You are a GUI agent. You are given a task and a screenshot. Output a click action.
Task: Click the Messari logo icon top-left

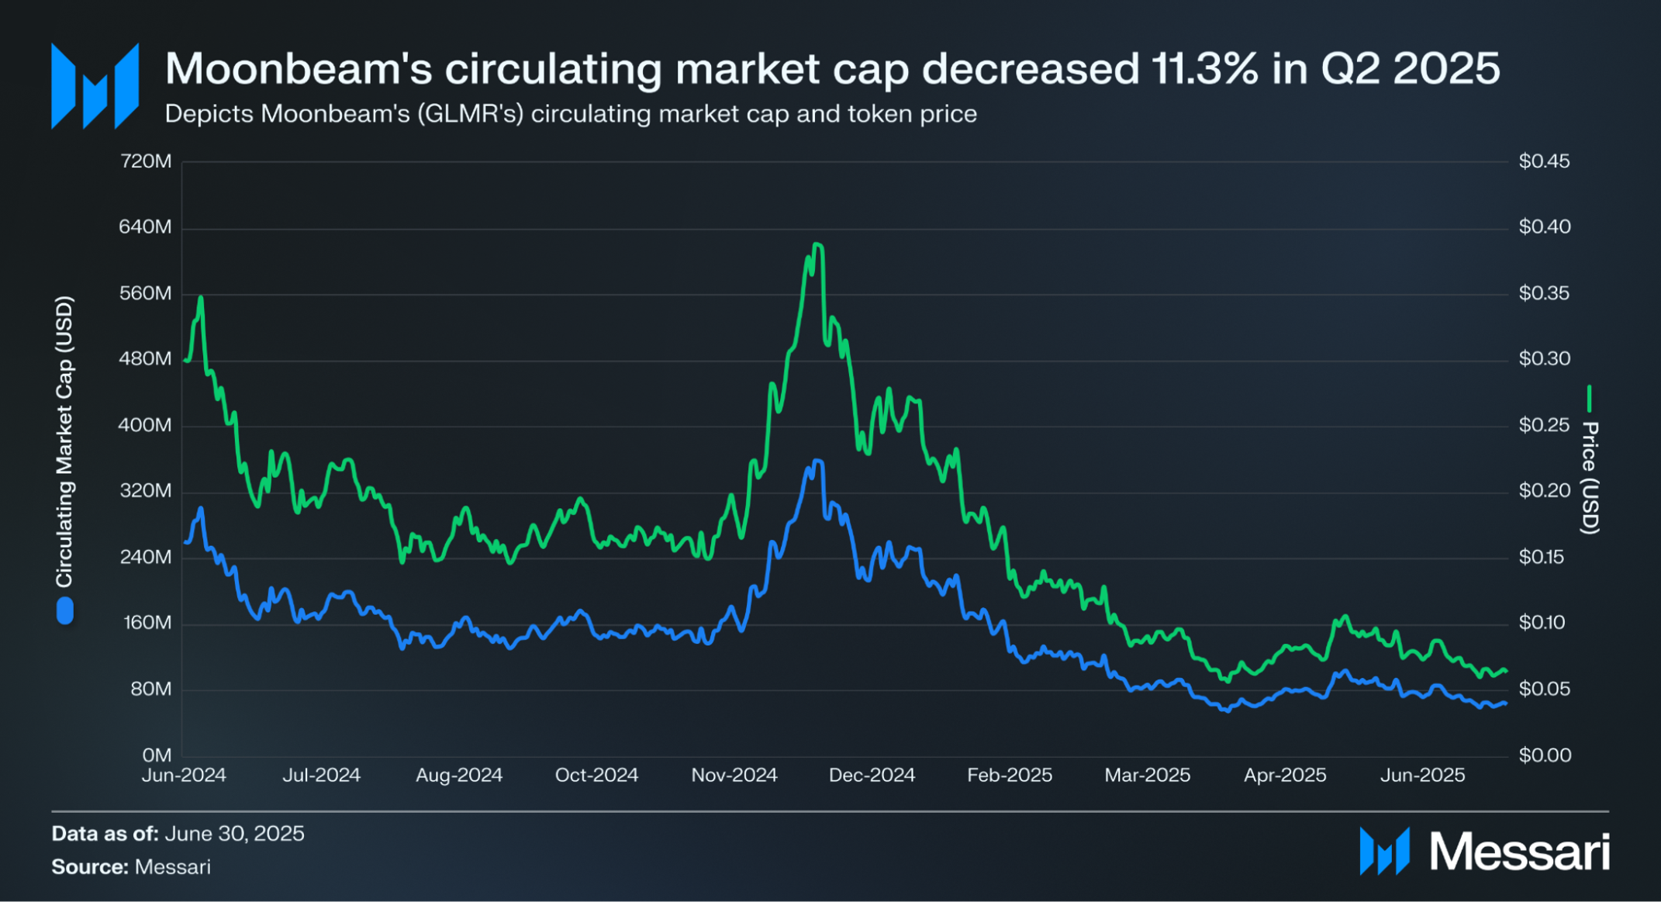coord(95,86)
